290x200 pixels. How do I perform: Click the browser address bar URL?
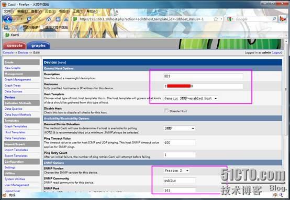[142, 19]
